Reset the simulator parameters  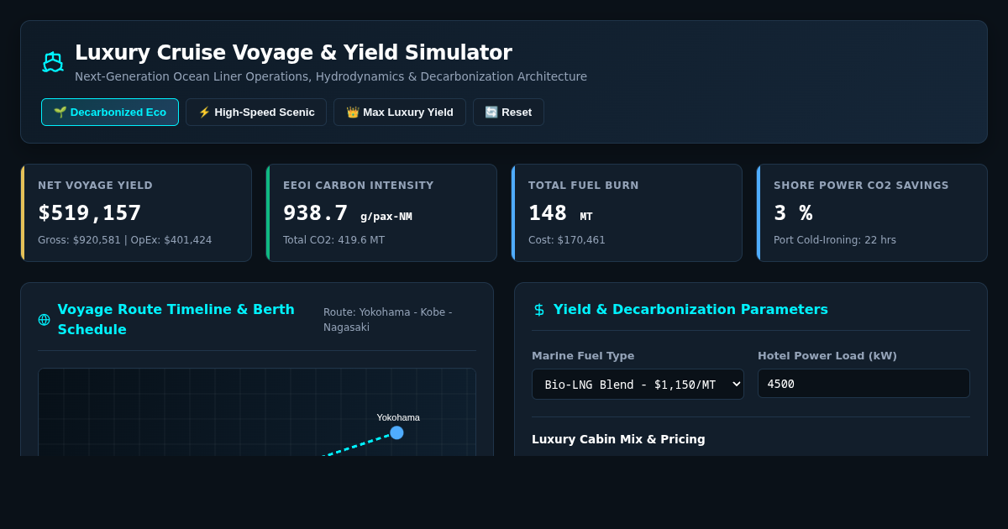508,112
